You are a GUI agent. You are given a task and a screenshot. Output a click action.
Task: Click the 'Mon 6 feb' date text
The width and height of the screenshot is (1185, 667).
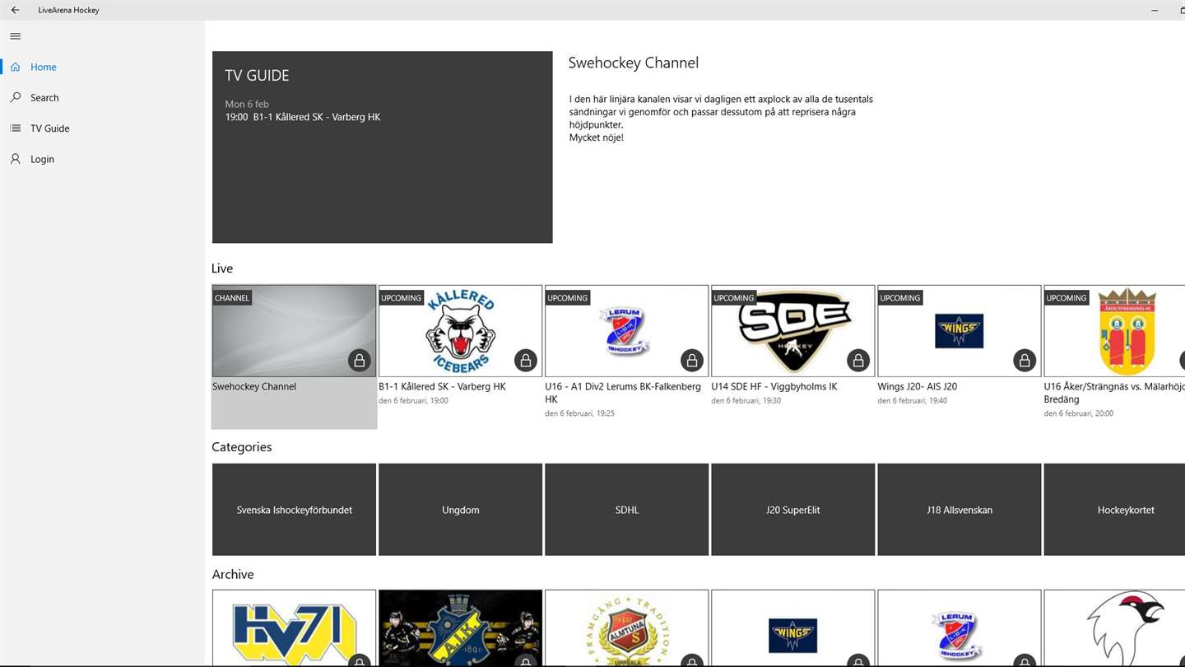coord(247,105)
